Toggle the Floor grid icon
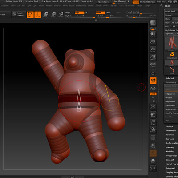 pos(153,73)
